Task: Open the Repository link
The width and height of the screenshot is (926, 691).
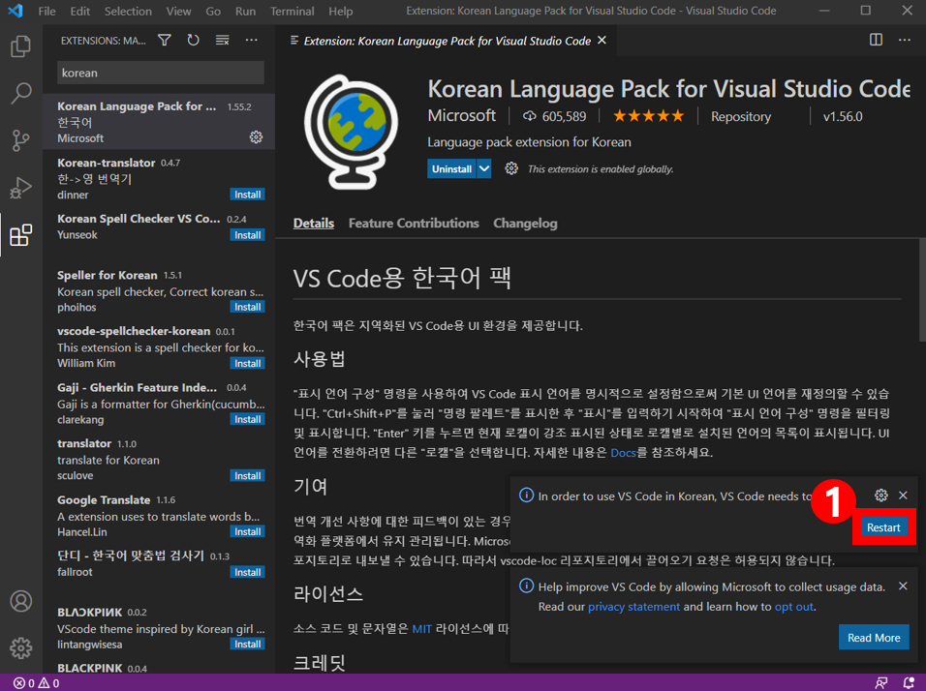Action: [x=741, y=116]
